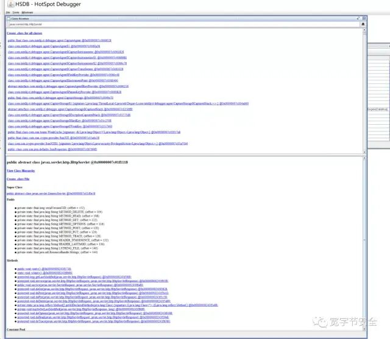Open the Windows menu
Screen dimensions: 390x339
tap(27, 12)
